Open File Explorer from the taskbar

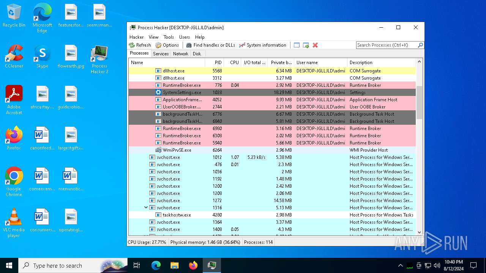(x=174, y=265)
